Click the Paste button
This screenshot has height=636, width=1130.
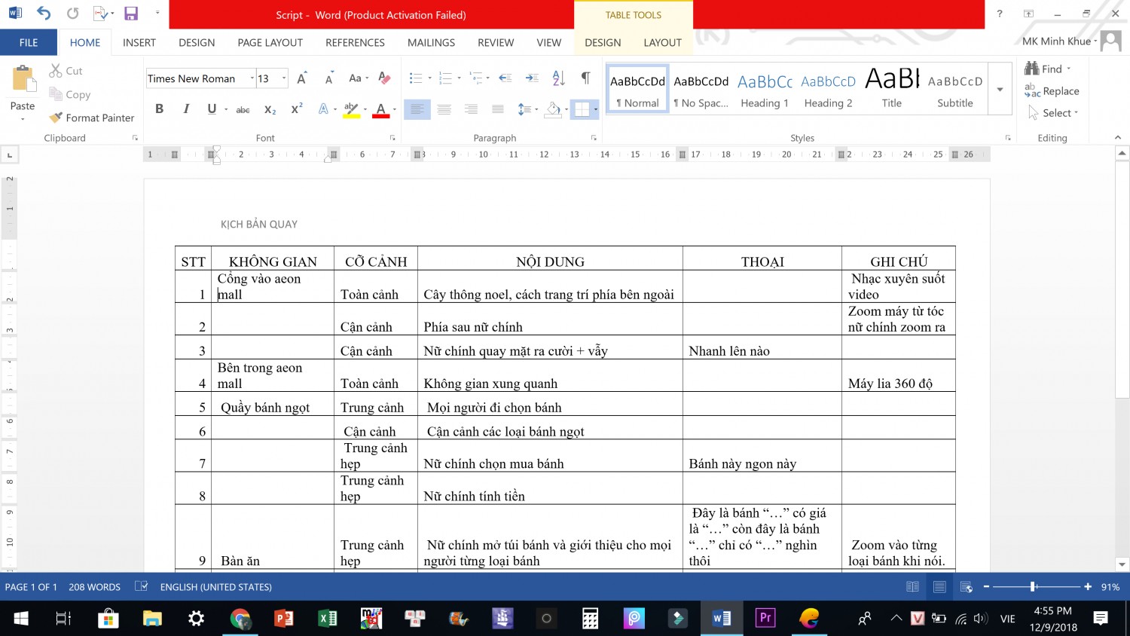[x=23, y=93]
